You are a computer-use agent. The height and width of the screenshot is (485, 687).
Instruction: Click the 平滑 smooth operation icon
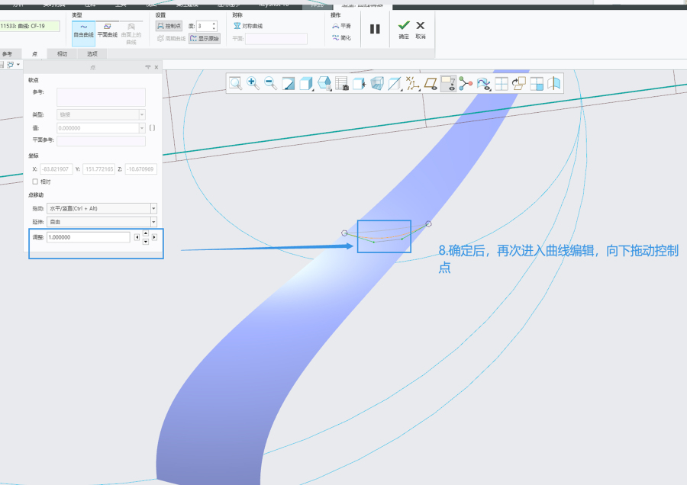pyautogui.click(x=340, y=26)
